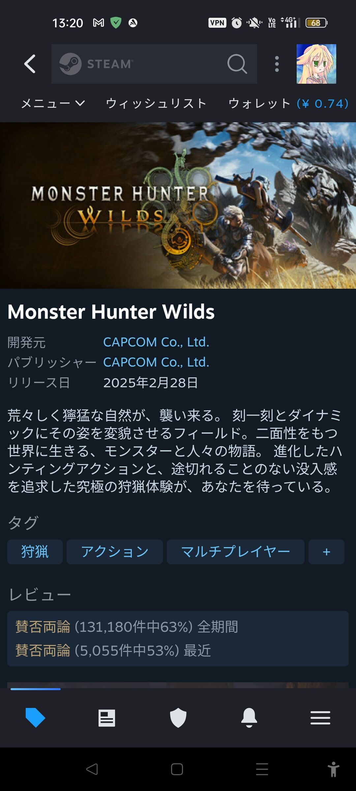This screenshot has height=791, width=356.
Task: Open notifications bell icon
Action: [x=249, y=718]
